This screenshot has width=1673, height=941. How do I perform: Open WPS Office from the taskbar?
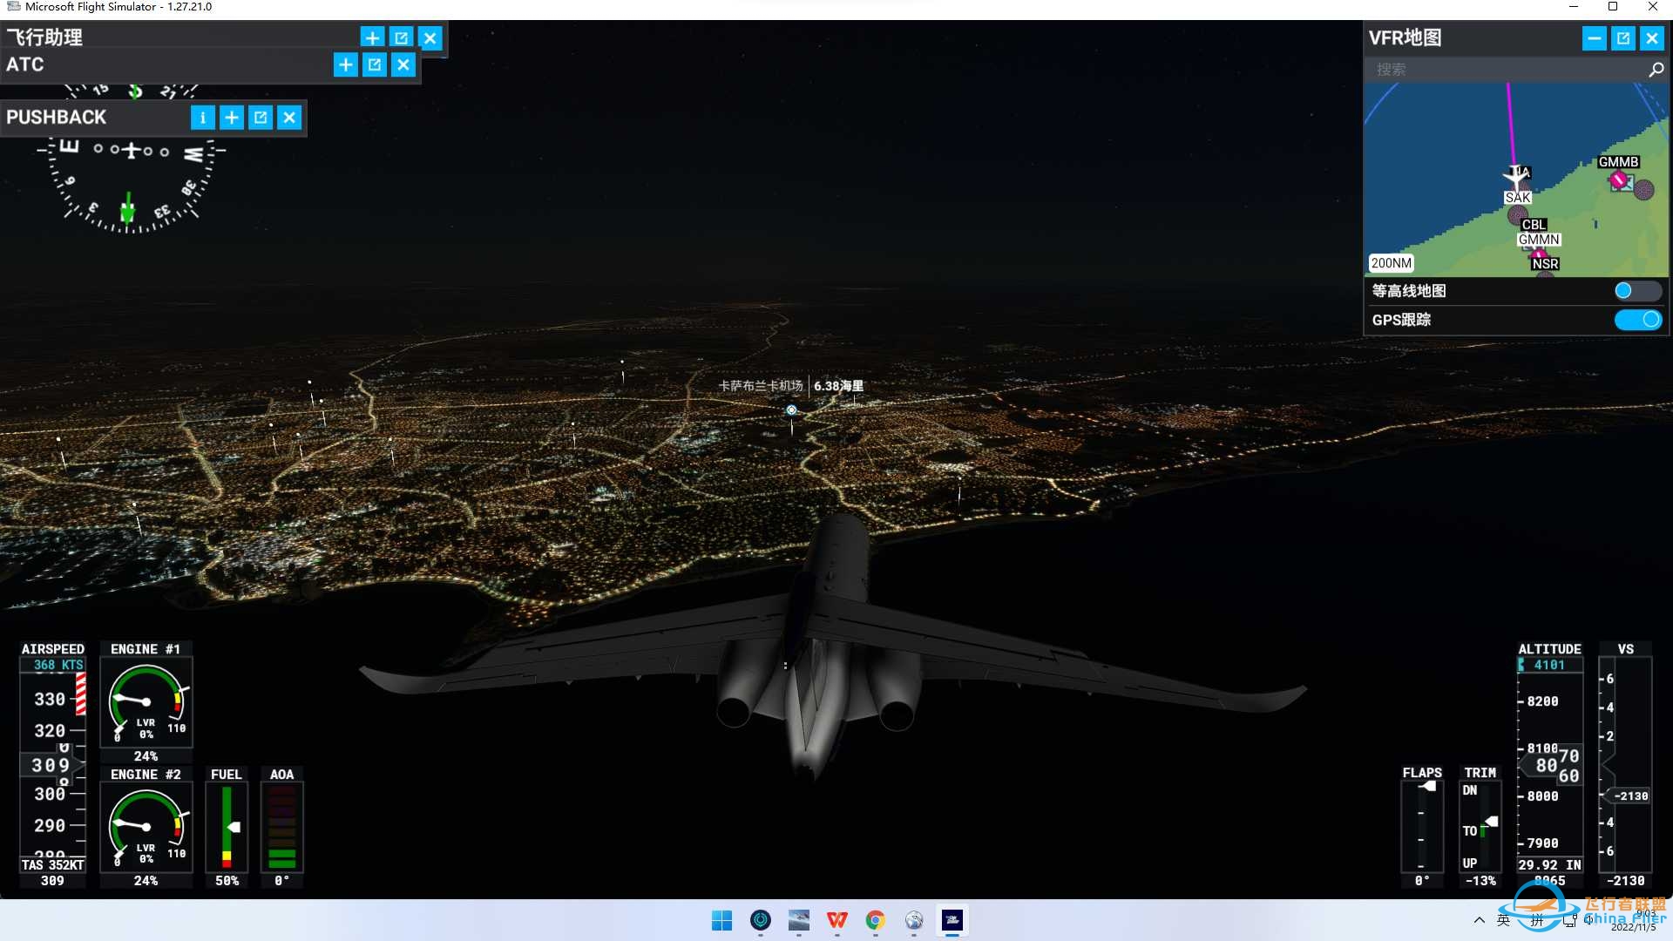[837, 920]
